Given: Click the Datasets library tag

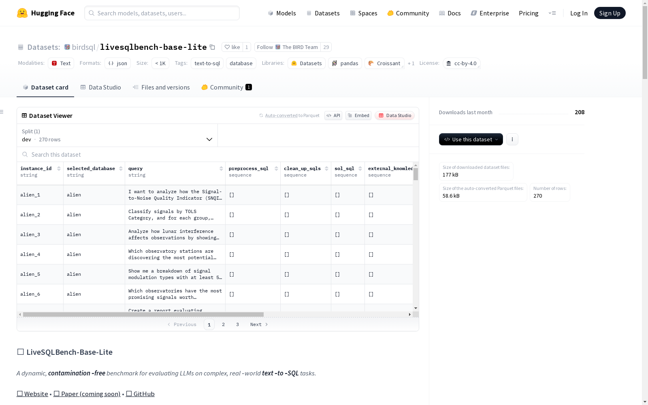Looking at the screenshot, I should point(307,63).
